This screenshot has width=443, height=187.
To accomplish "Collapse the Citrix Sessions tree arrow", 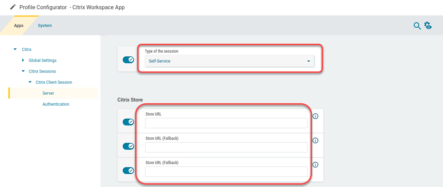I will pyautogui.click(x=23, y=71).
